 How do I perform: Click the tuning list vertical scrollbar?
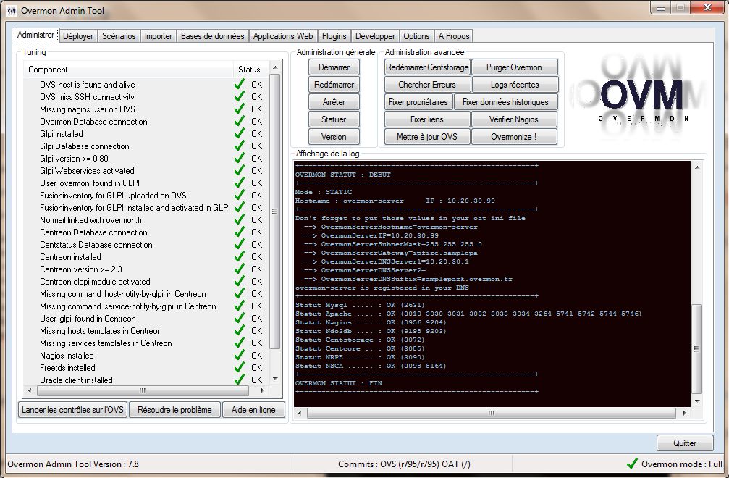click(x=275, y=210)
